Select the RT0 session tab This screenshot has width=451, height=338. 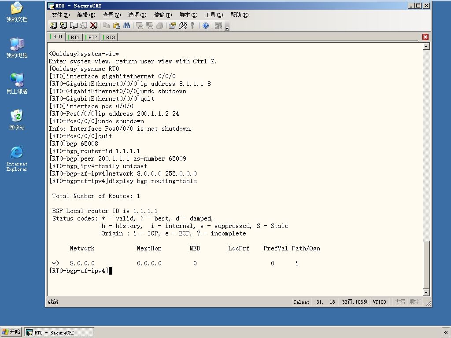pyautogui.click(x=56, y=37)
